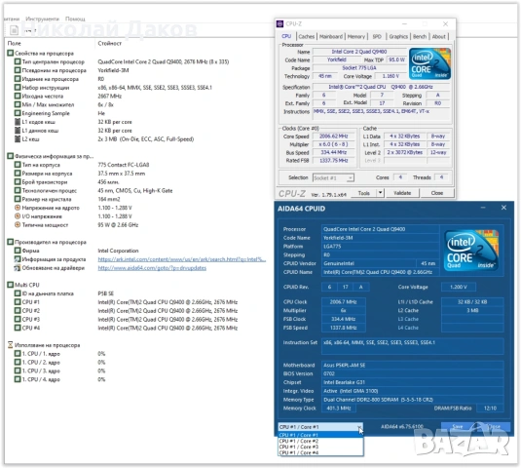521x468 pixels.
Task: Click the hourglass icon next to CPU utilization
Action: (11, 345)
